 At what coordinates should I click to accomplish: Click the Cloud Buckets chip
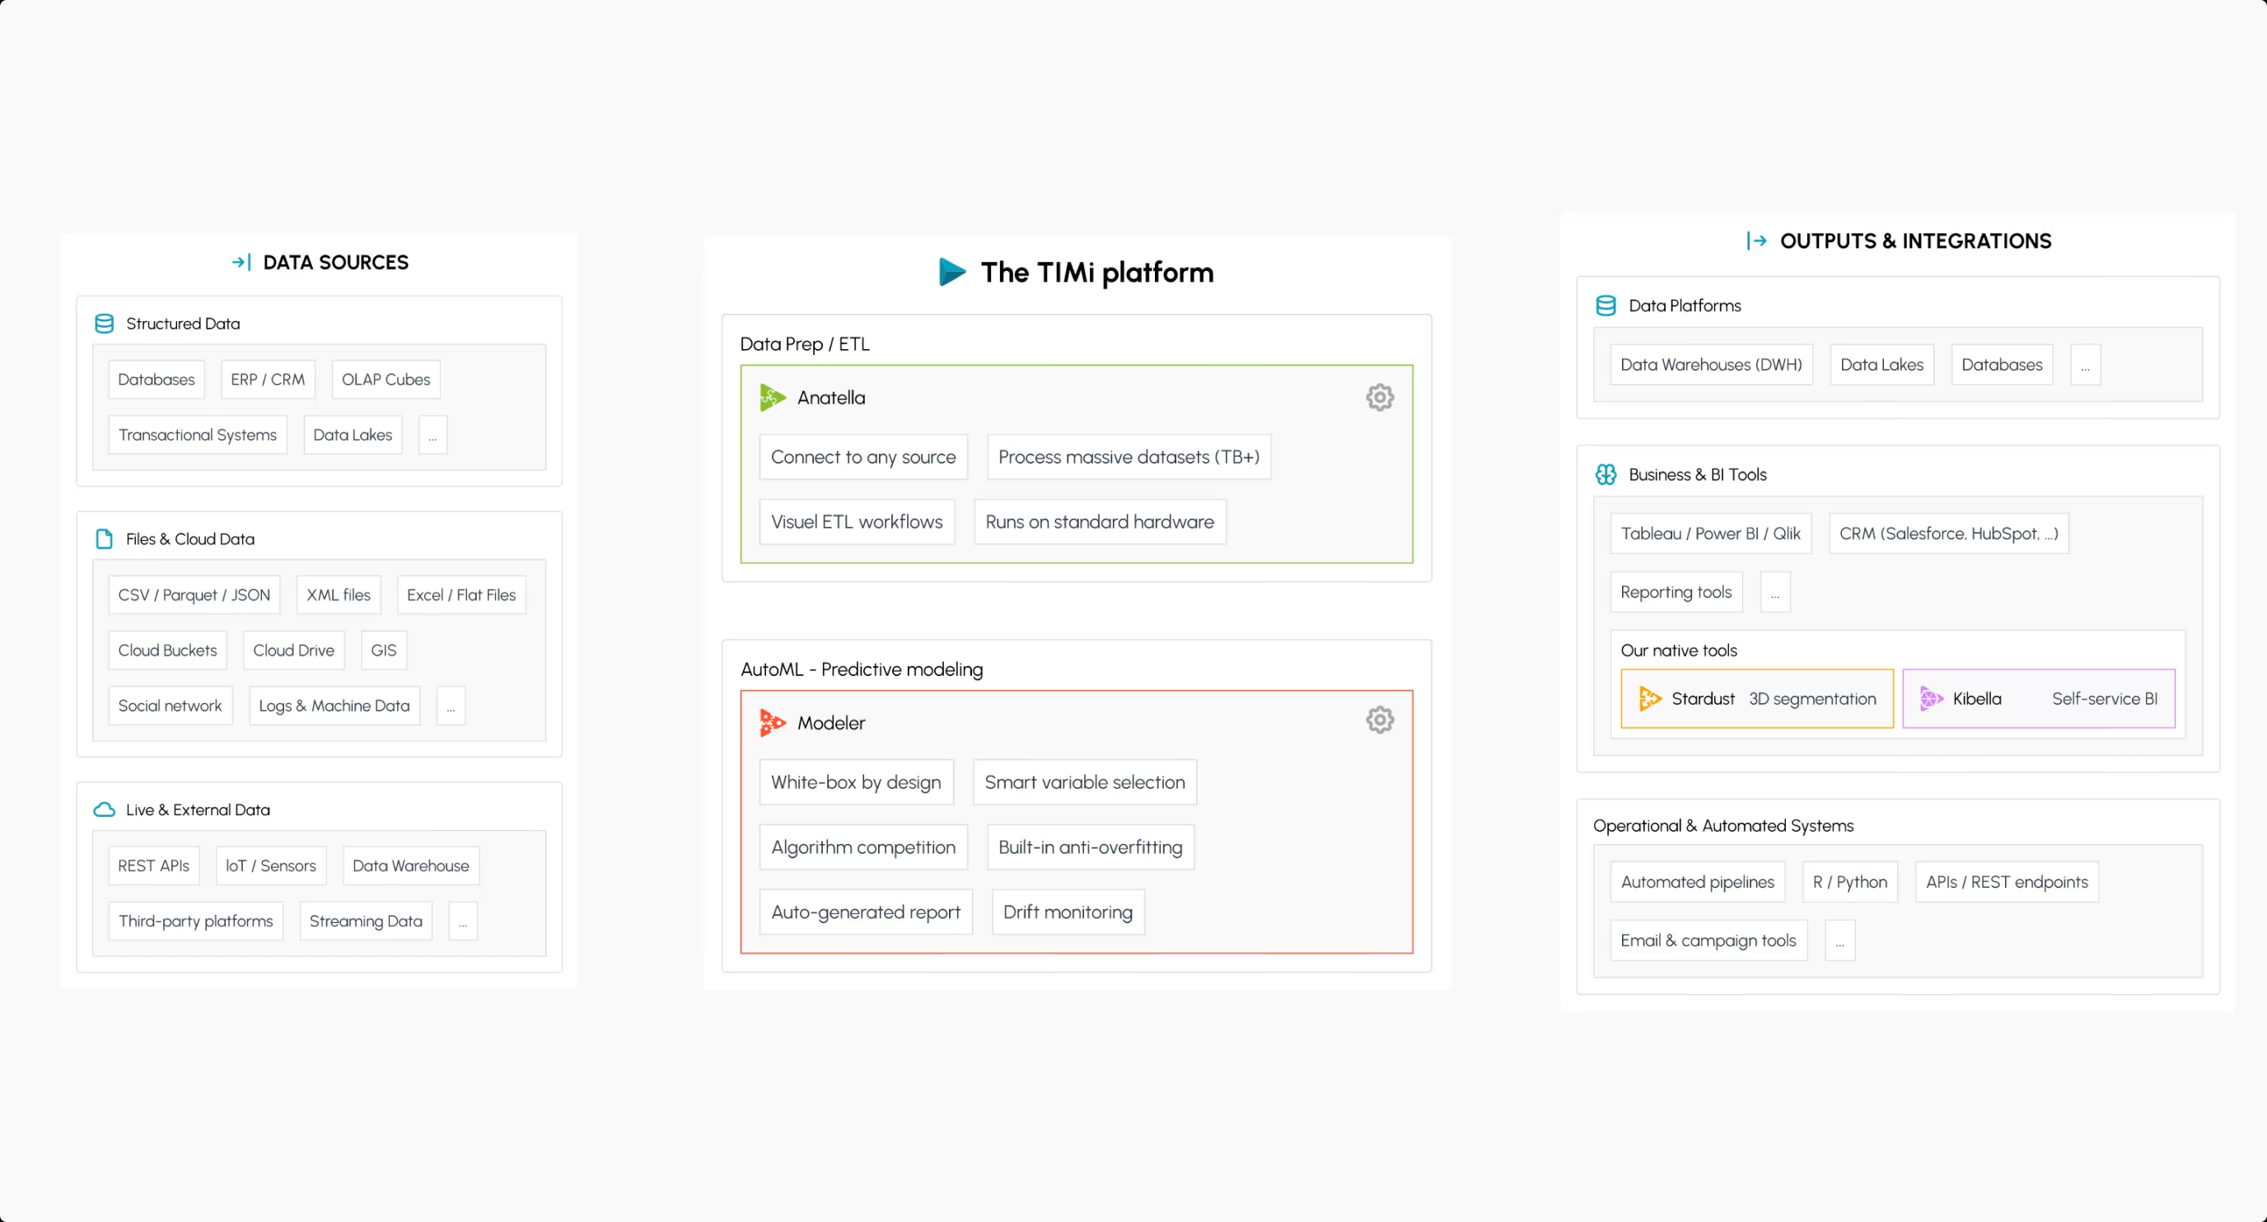[x=167, y=651]
